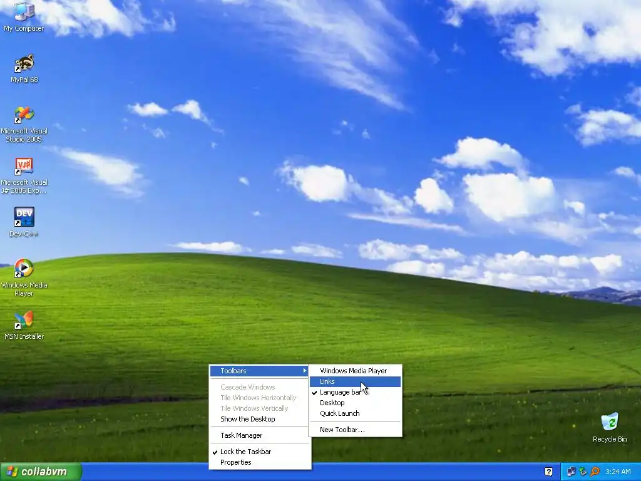Select the Microsoft Visual Studio 2005 shortcut
This screenshot has width=641, height=481.
click(x=24, y=124)
